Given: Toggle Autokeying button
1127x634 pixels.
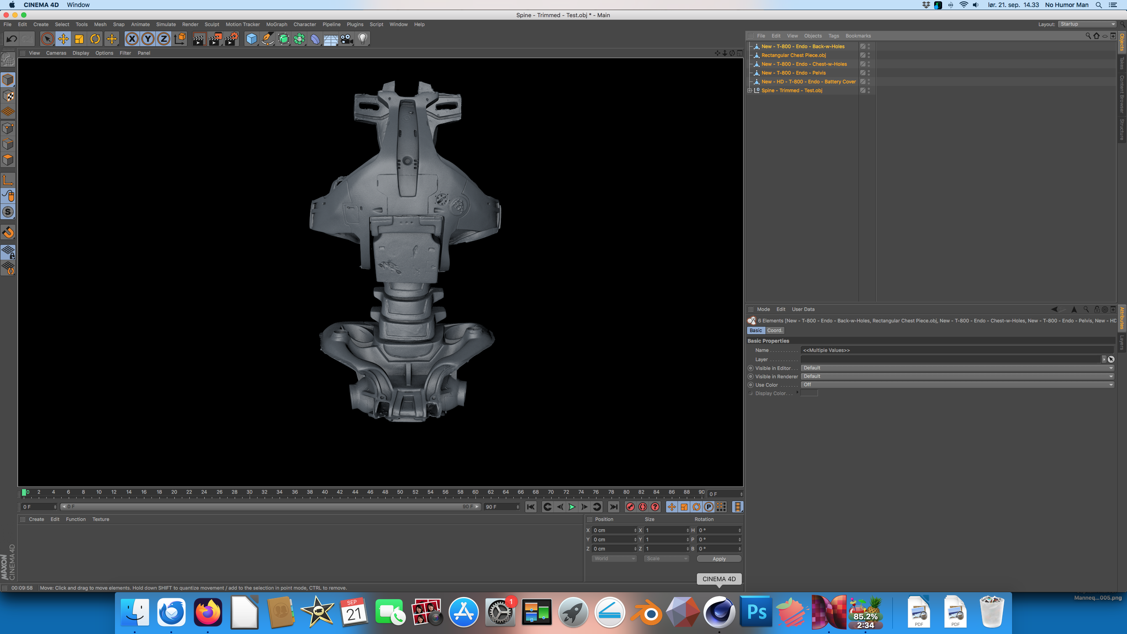Looking at the screenshot, I should point(643,507).
